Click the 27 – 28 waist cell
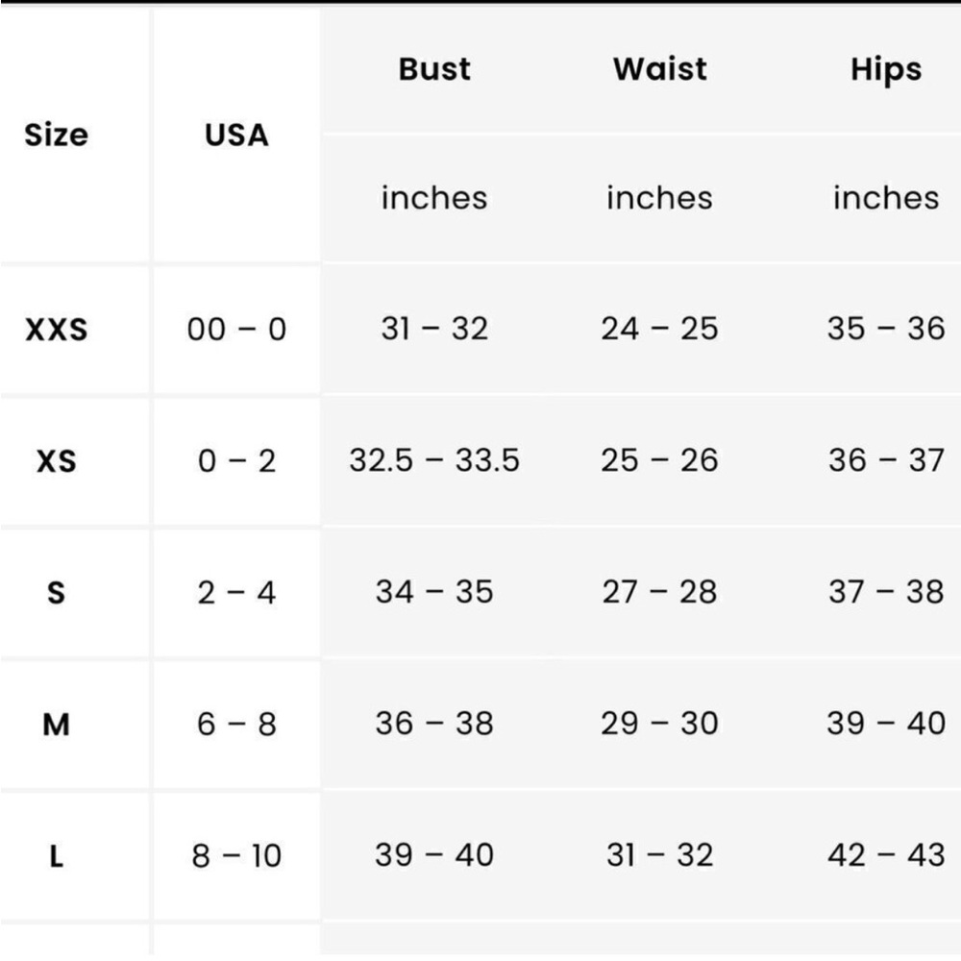961x961 pixels. [x=660, y=592]
